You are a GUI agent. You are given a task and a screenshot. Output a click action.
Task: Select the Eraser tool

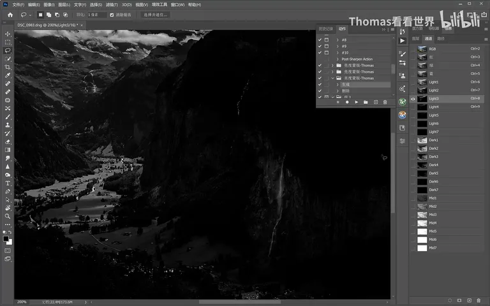8,142
